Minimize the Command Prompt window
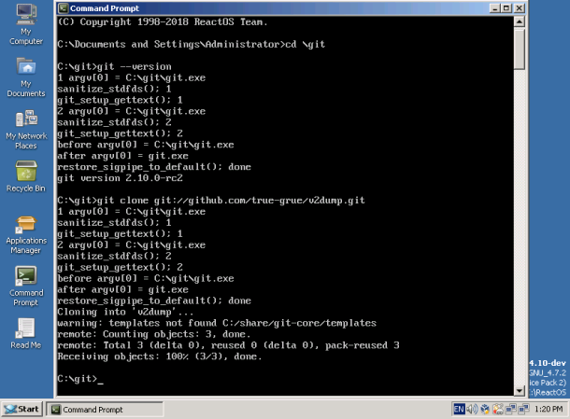The height and width of the screenshot is (419, 570). pos(494,8)
